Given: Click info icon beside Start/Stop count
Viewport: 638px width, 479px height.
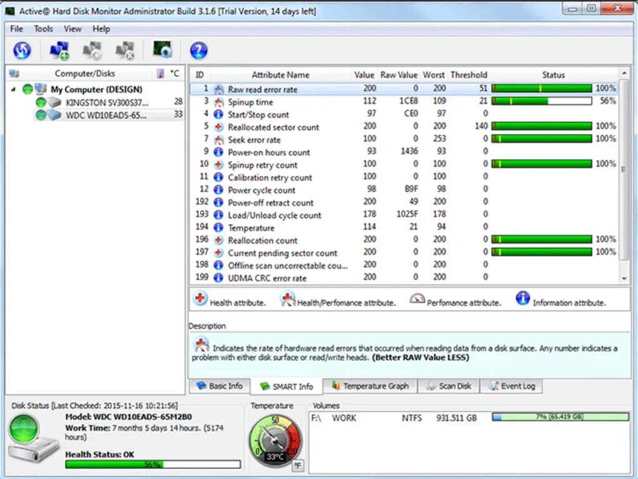Looking at the screenshot, I should click(x=219, y=115).
